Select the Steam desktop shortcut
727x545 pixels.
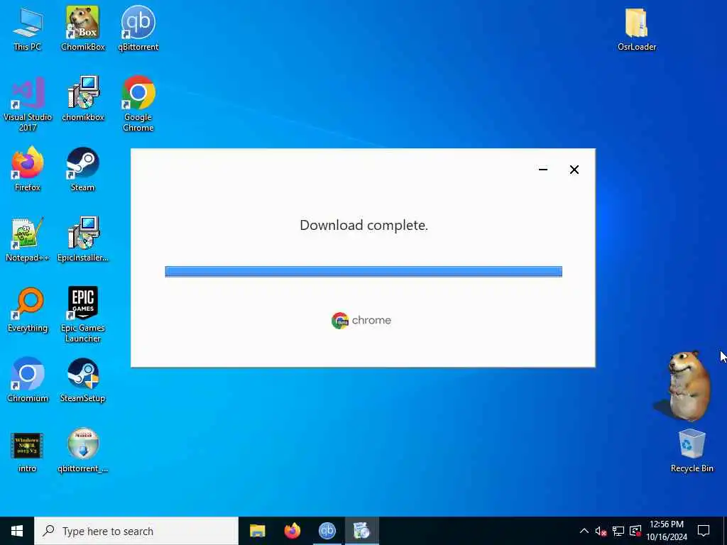(82, 169)
